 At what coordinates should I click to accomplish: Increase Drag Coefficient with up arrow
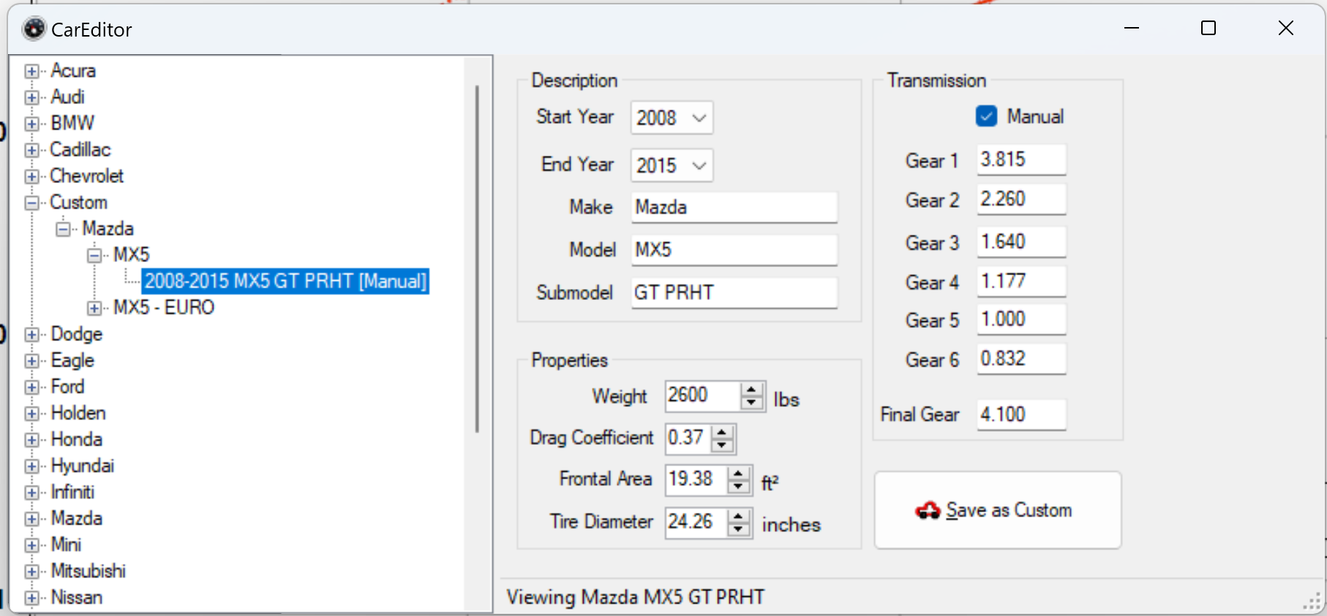coord(722,432)
